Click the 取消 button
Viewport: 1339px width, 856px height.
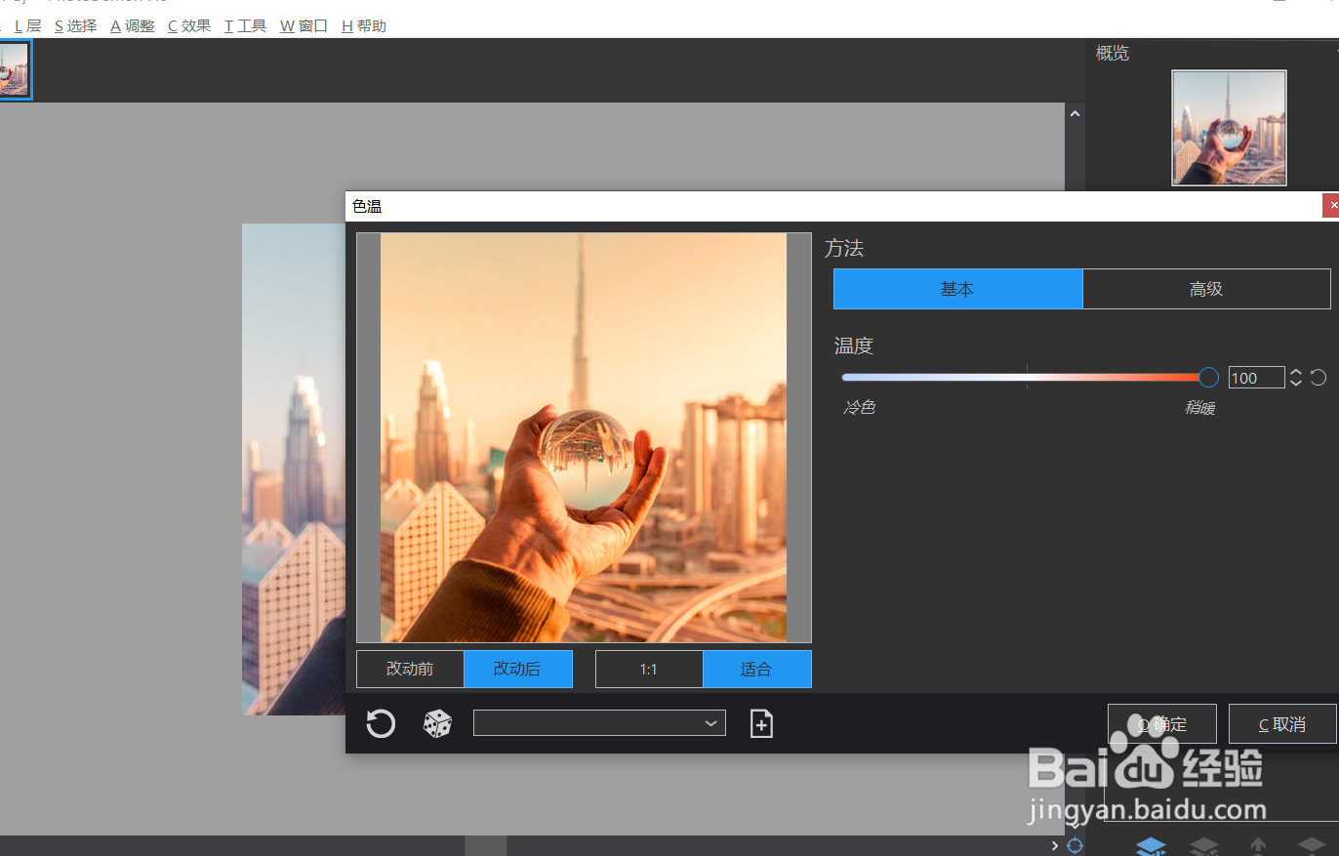[x=1281, y=724]
